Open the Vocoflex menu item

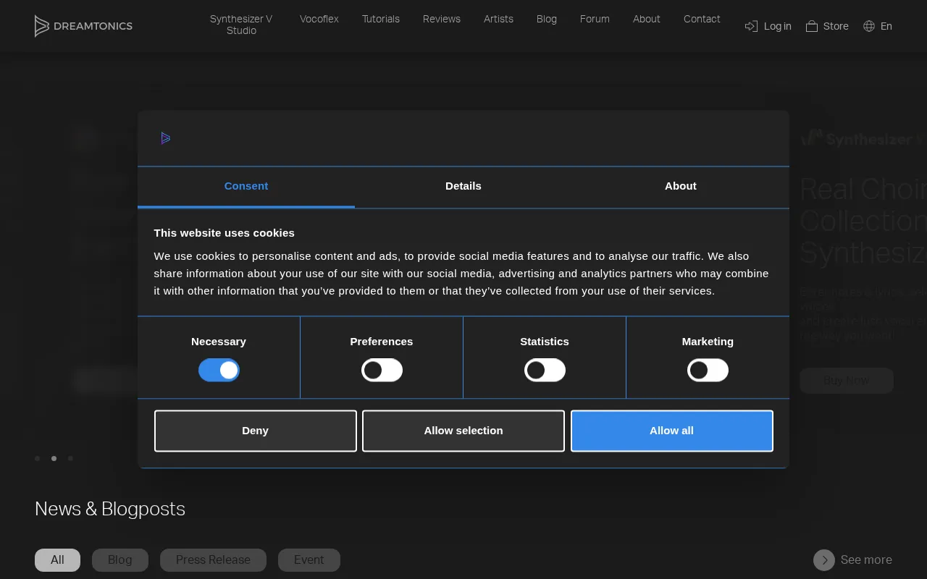(x=319, y=19)
